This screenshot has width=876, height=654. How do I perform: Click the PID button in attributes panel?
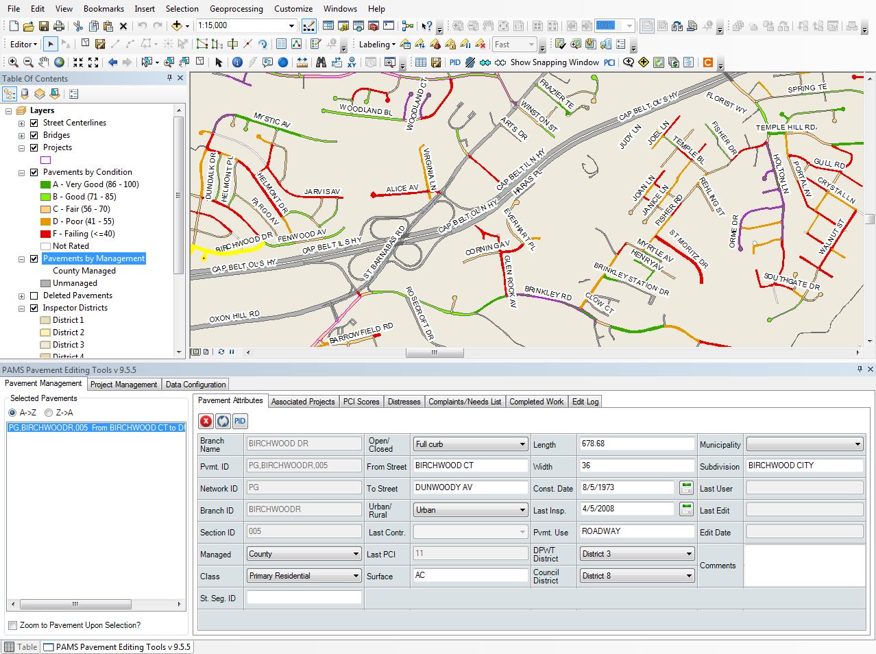click(240, 421)
